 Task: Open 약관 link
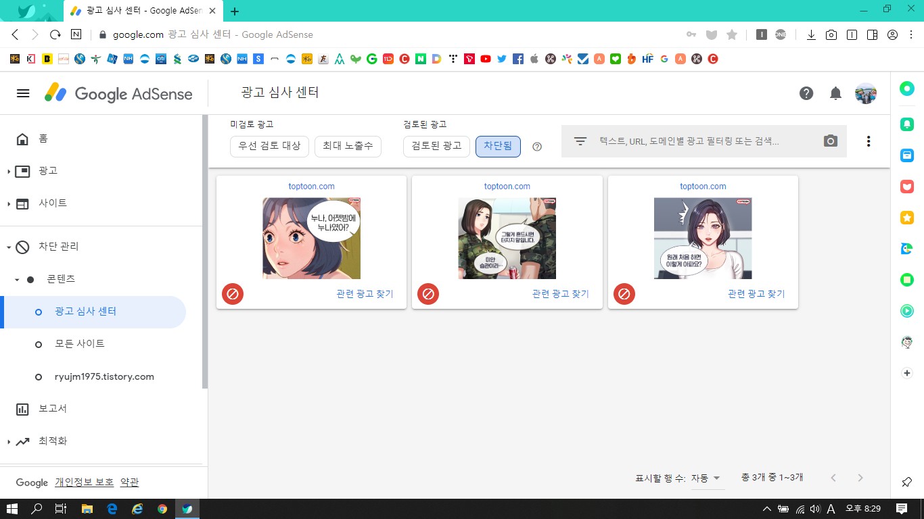(x=129, y=483)
